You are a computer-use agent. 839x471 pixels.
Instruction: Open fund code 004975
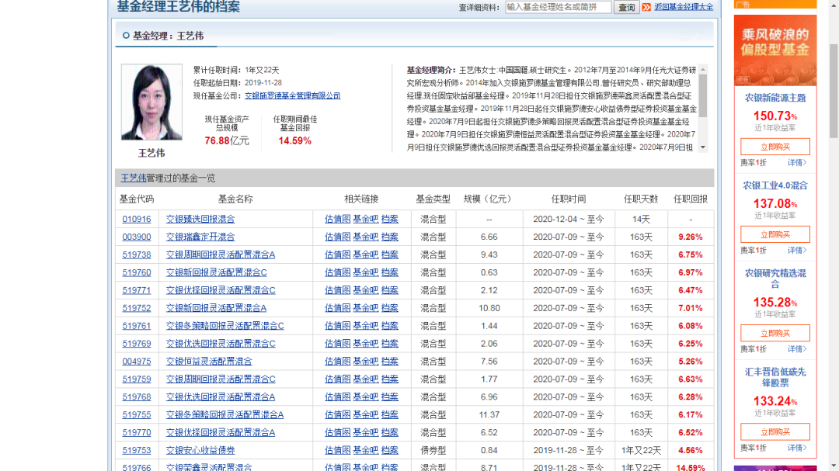[x=137, y=362]
